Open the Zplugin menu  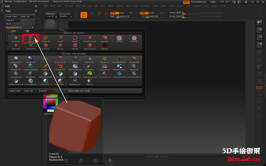pyautogui.click(x=214, y=6)
